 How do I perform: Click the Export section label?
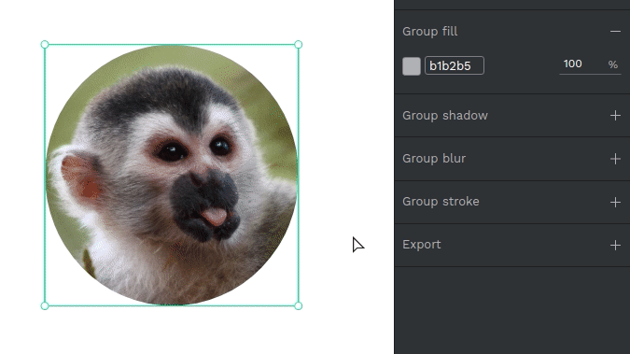(x=422, y=245)
